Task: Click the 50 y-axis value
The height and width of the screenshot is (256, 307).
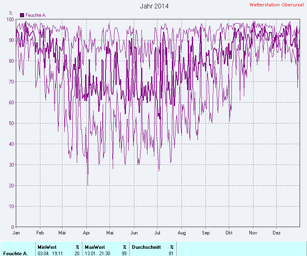Action: click(x=11, y=123)
